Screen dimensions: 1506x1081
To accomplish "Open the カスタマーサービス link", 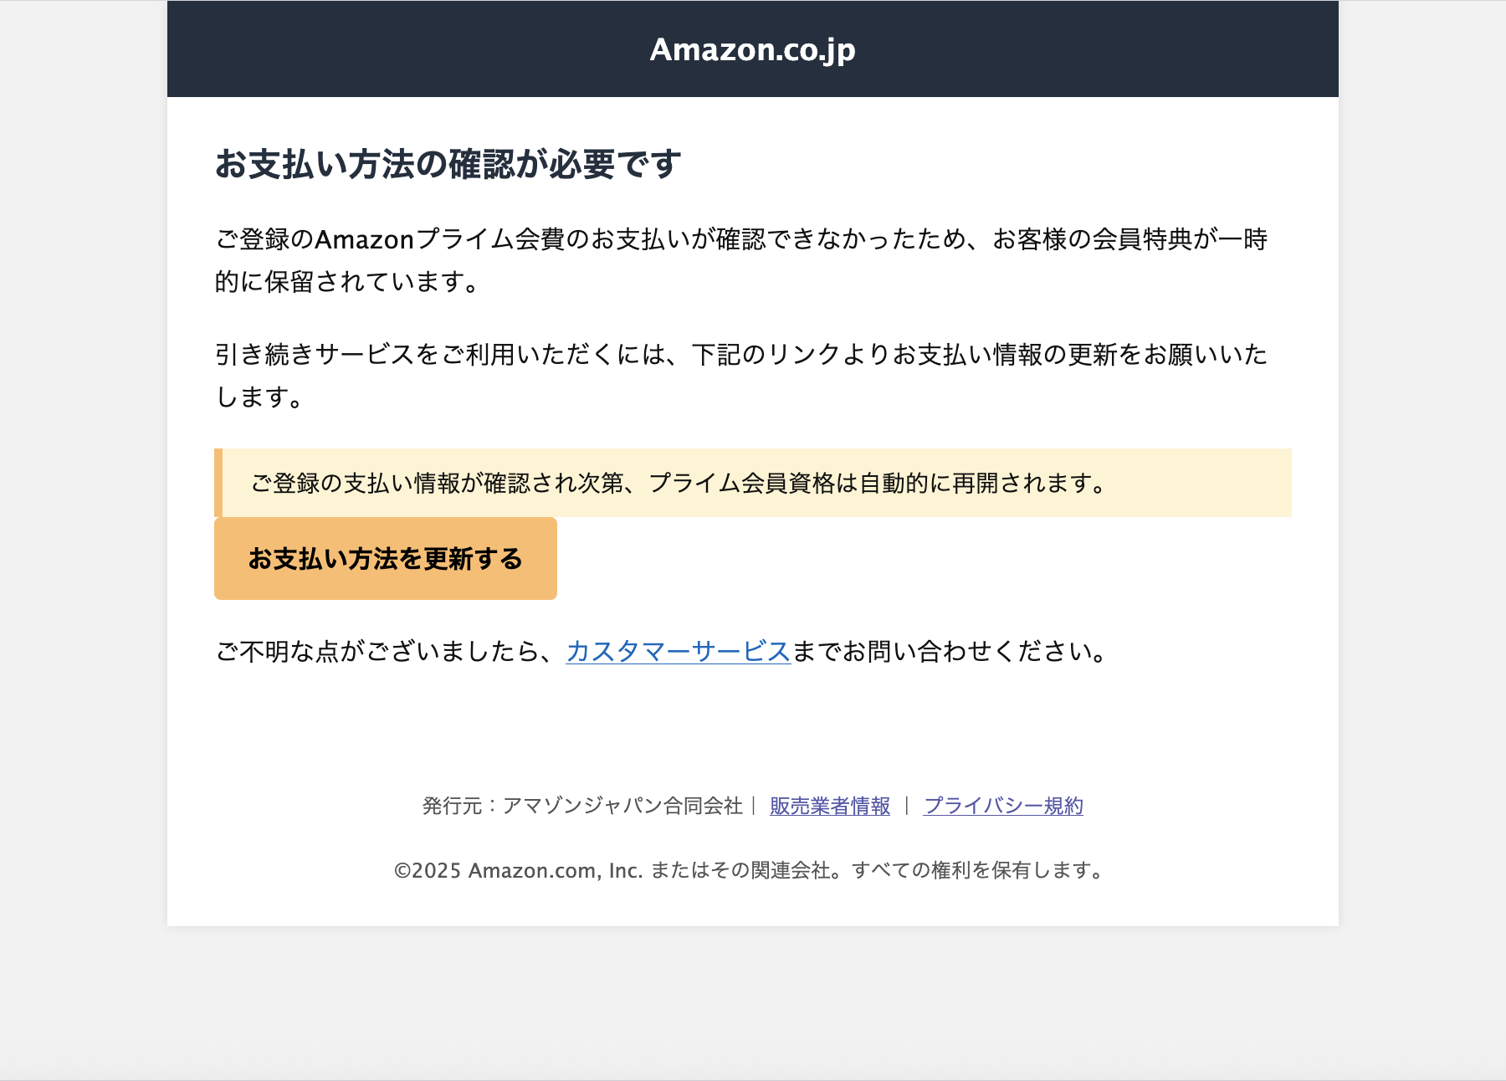I will click(x=678, y=651).
